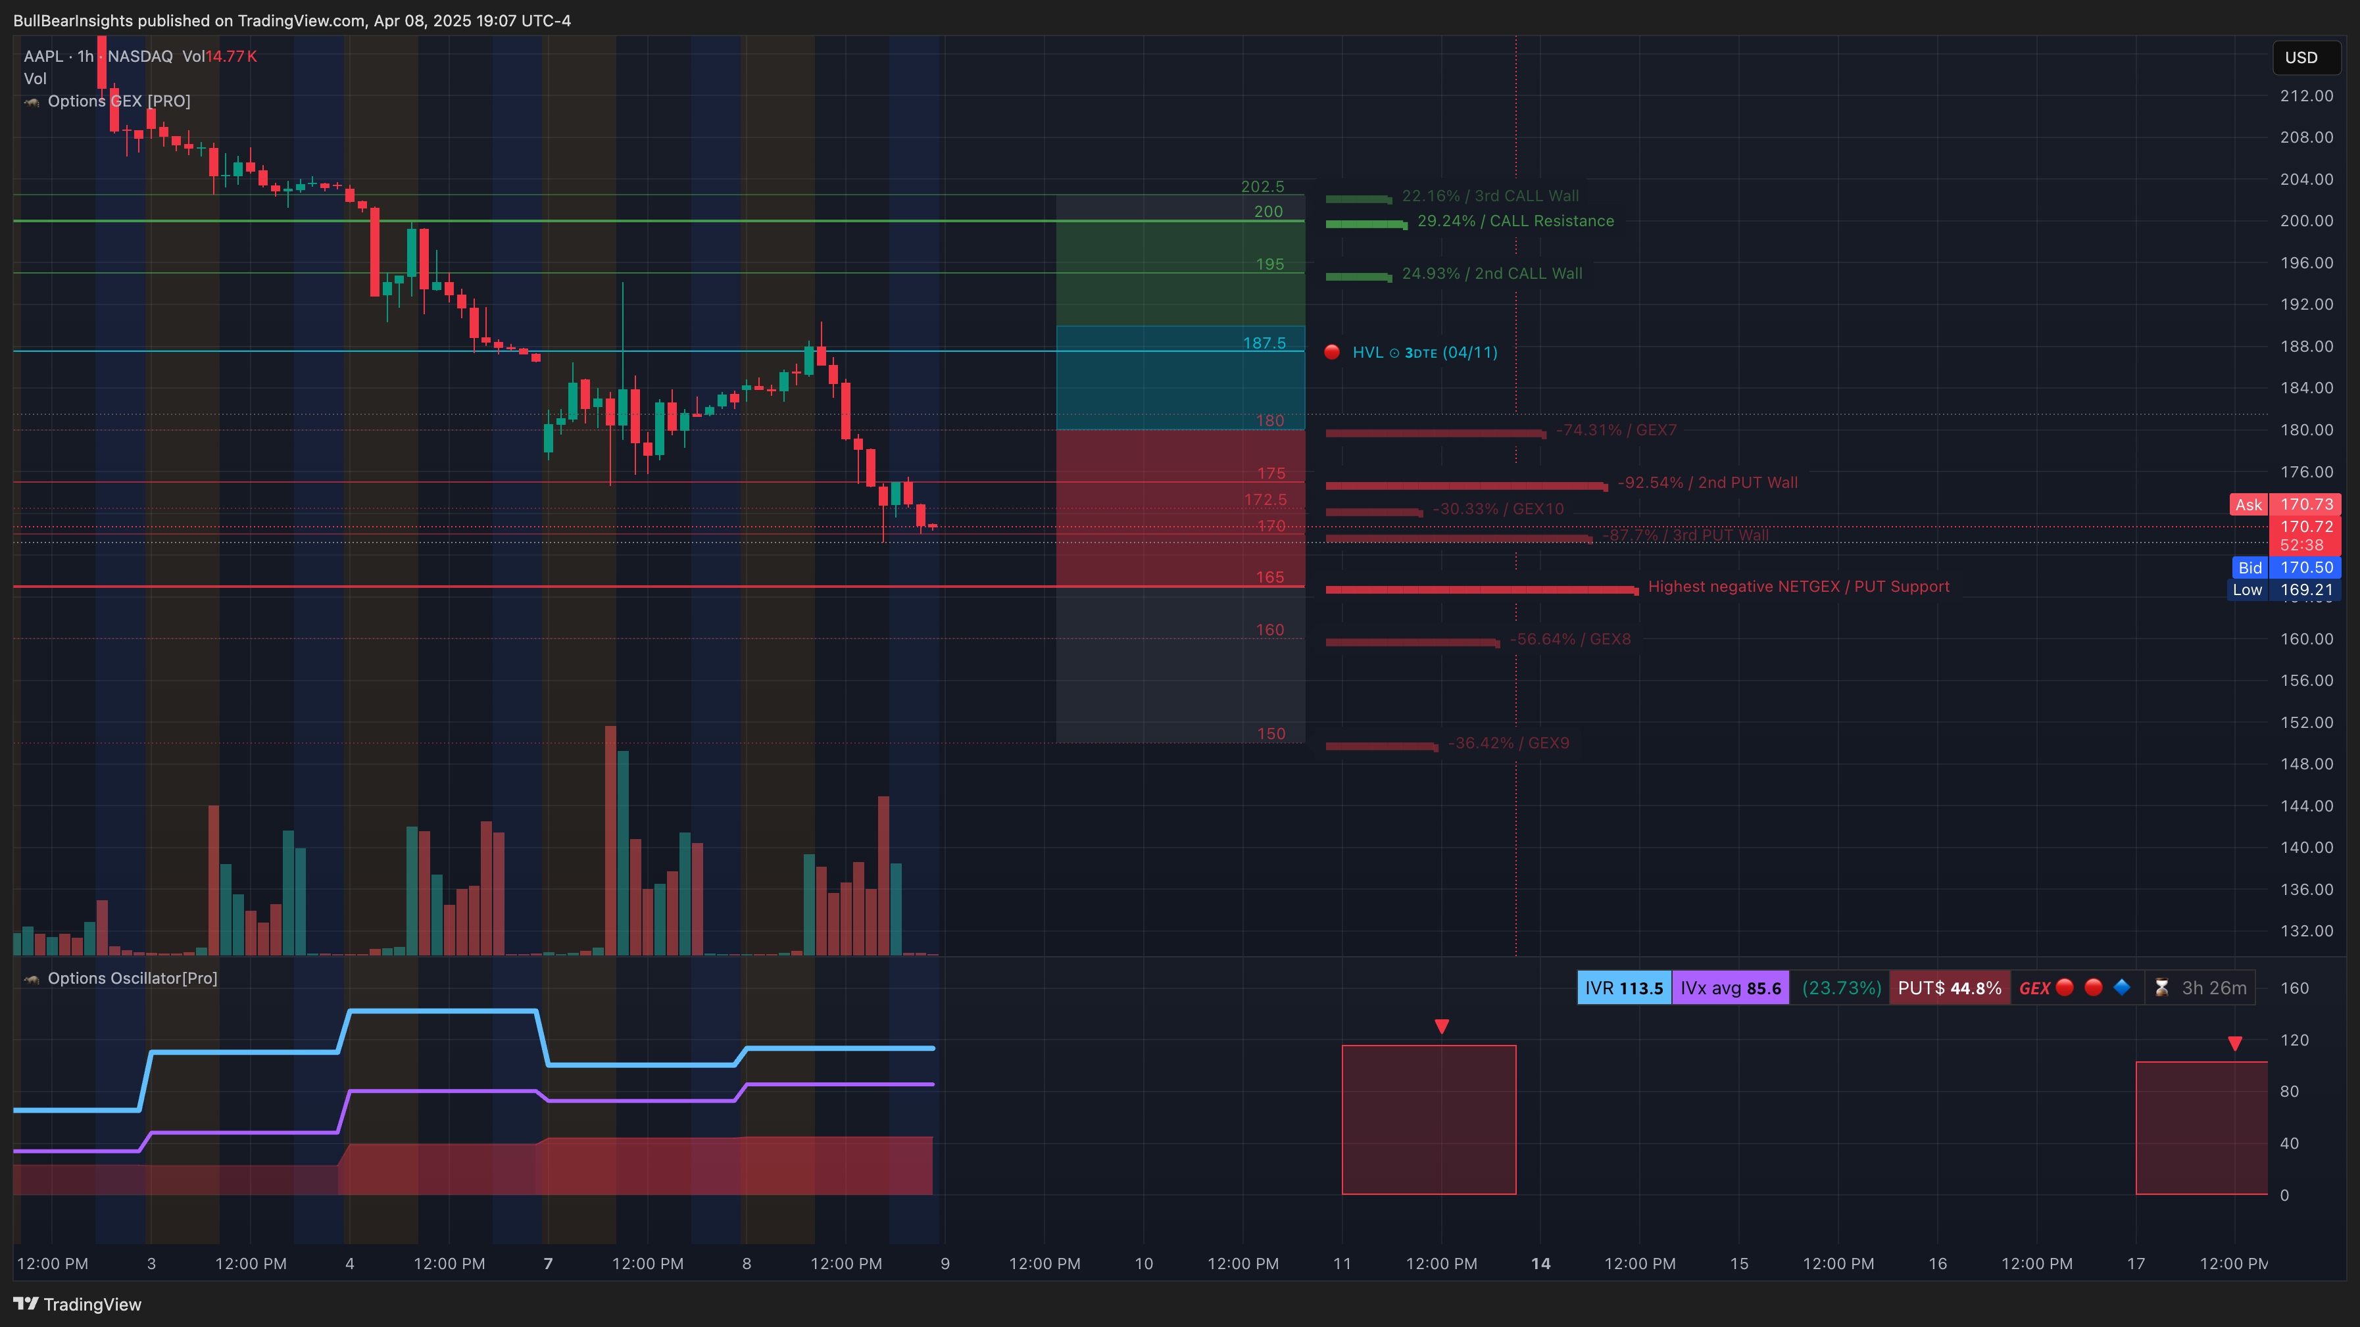Click the 14 date on the time axis
Viewport: 2360px width, 1327px height.
coord(1541,1264)
